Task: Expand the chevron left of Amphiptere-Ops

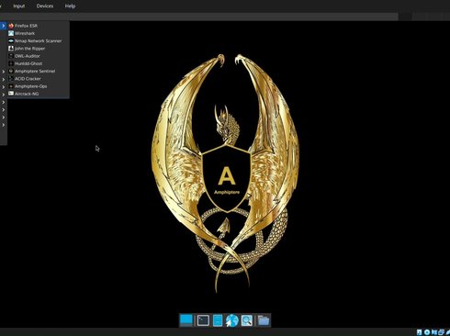Action: tap(4, 86)
